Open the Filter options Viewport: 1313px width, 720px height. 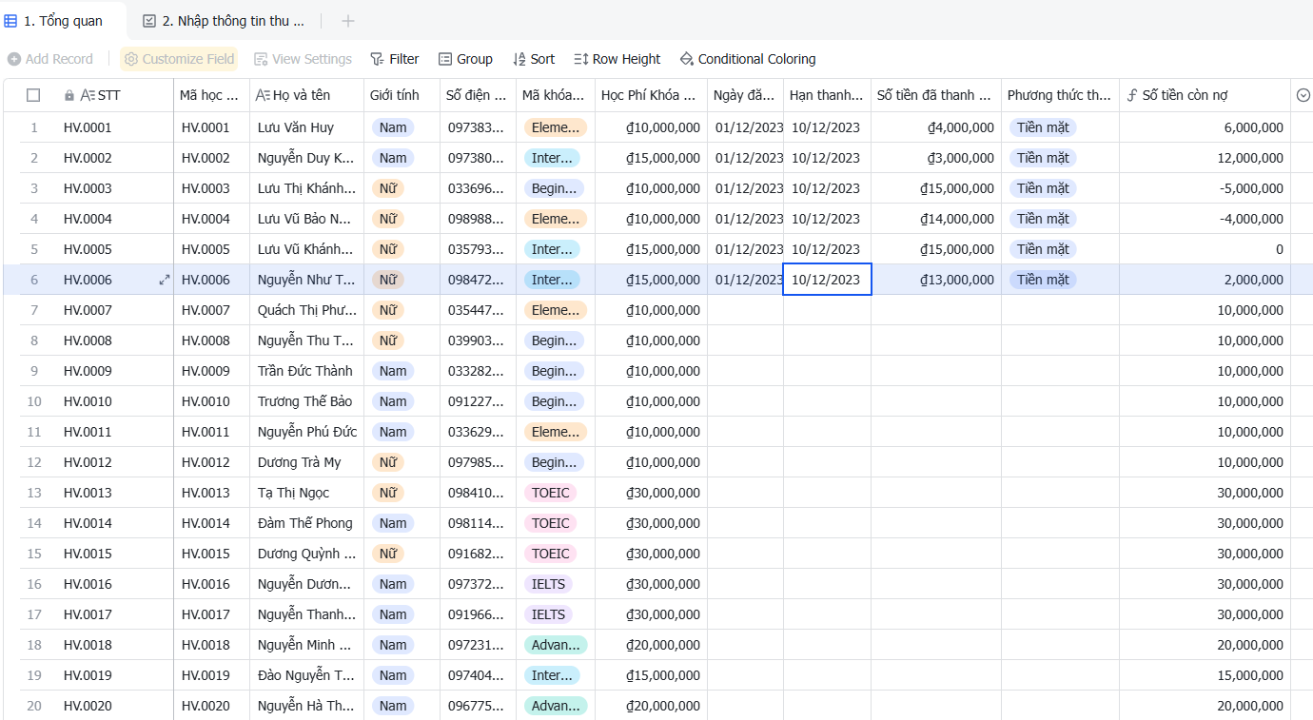(x=394, y=59)
